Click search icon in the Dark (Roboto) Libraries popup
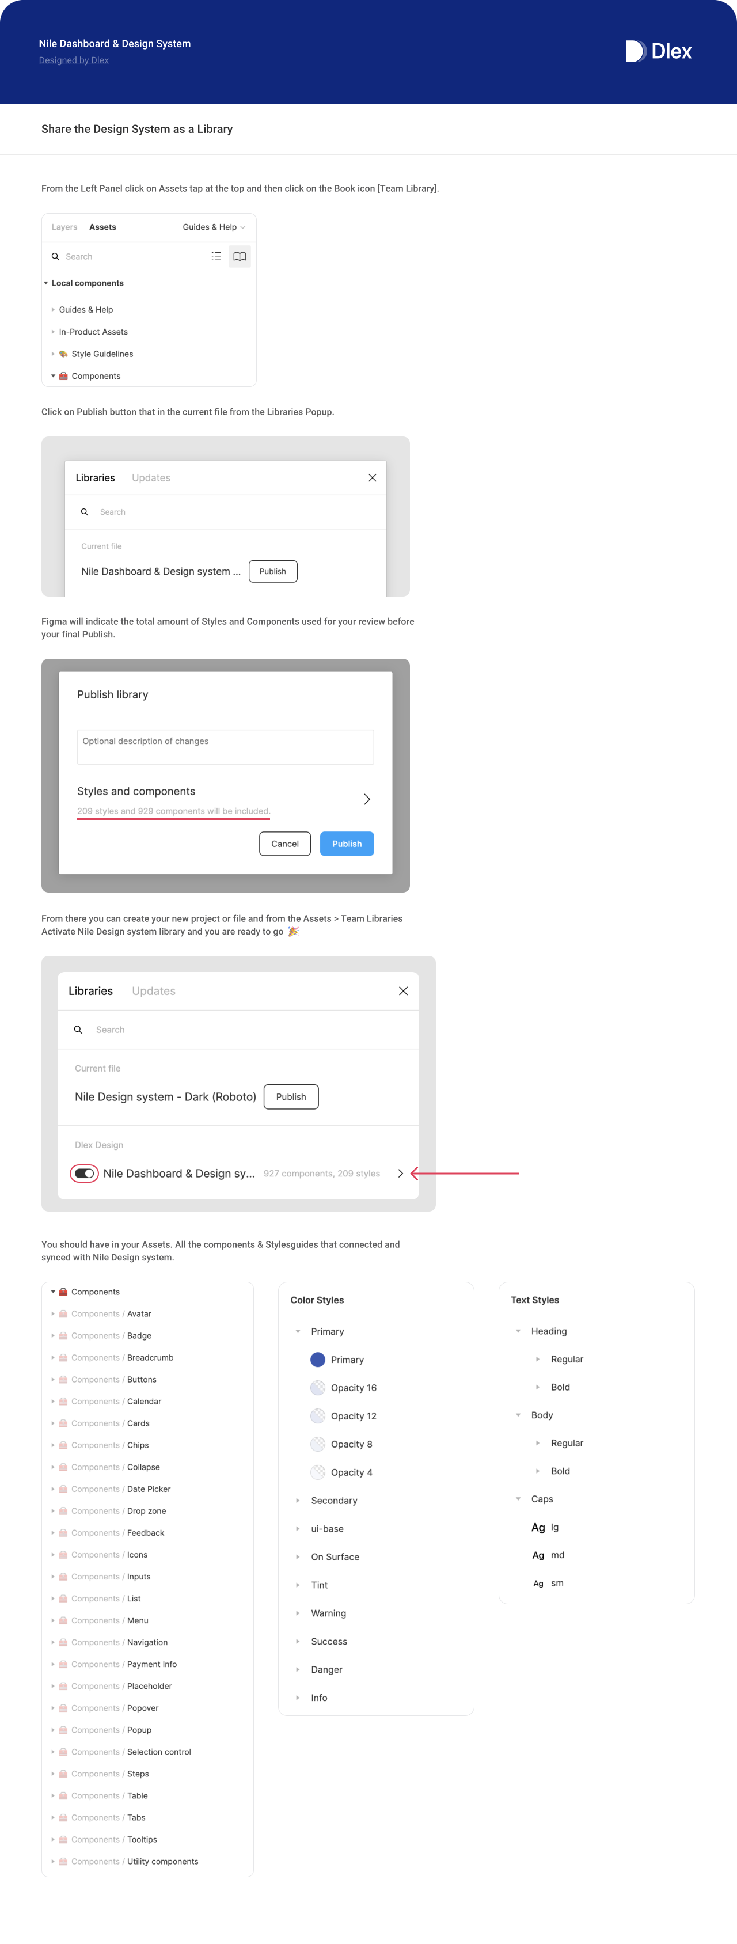This screenshot has width=737, height=1944. coord(78,1030)
